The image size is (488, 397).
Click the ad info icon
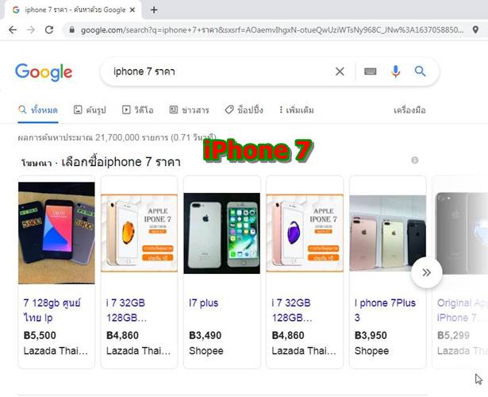pyautogui.click(x=414, y=160)
